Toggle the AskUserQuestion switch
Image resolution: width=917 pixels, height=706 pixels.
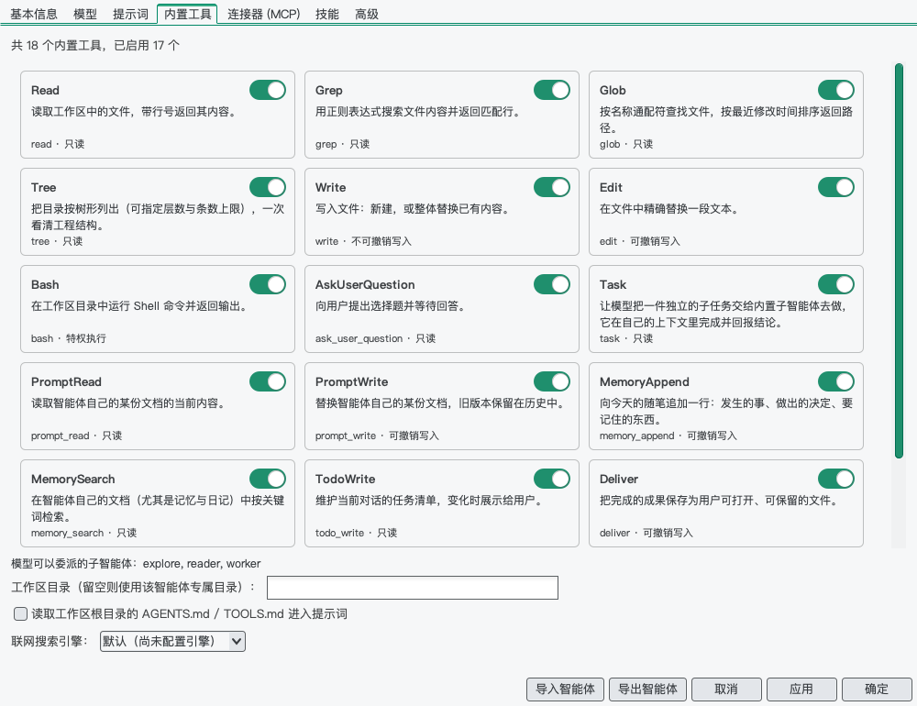pyautogui.click(x=551, y=284)
